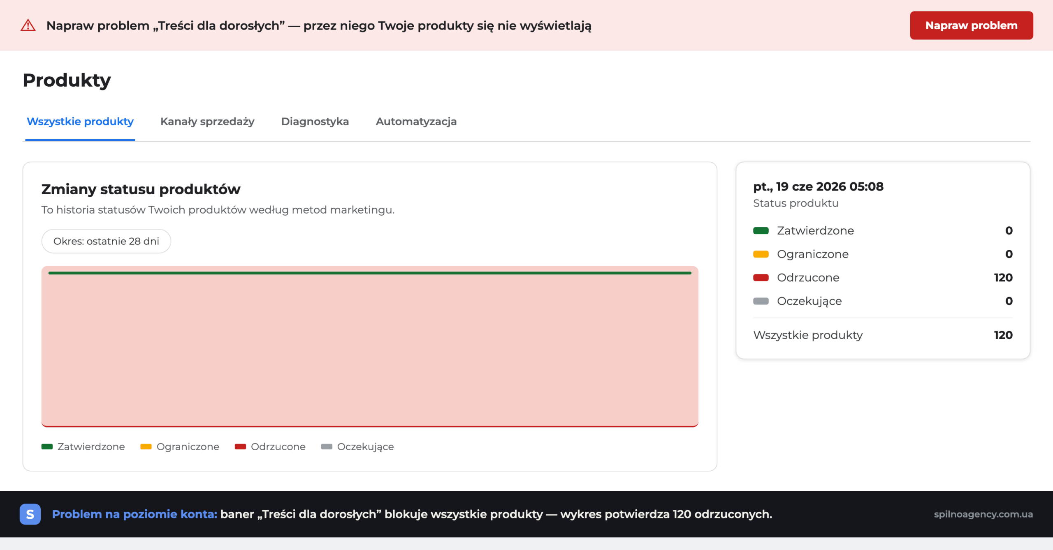
Task: Switch to the Kanały sprzedaży tab
Action: [x=207, y=122]
